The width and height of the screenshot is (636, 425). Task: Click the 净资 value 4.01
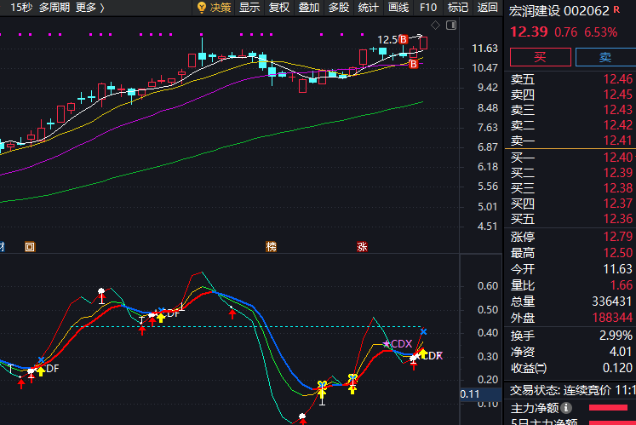pyautogui.click(x=621, y=352)
